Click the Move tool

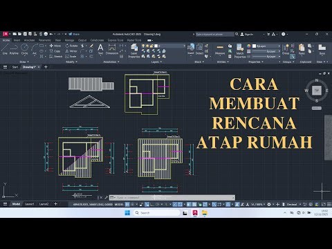click(55, 46)
